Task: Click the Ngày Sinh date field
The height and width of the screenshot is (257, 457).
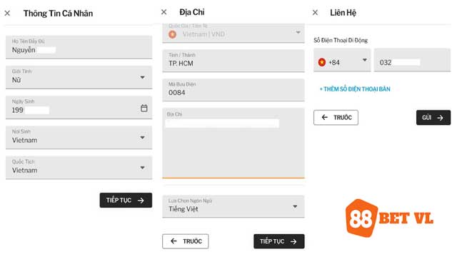Action: [x=79, y=108]
